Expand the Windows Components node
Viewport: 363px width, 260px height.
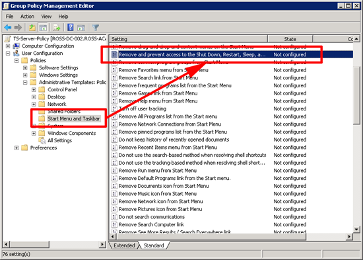point(34,133)
